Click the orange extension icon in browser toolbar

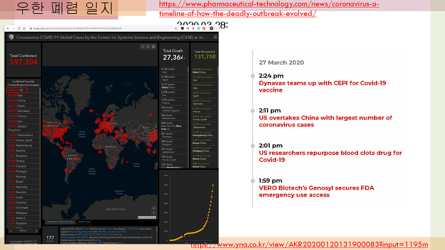(x=204, y=28)
